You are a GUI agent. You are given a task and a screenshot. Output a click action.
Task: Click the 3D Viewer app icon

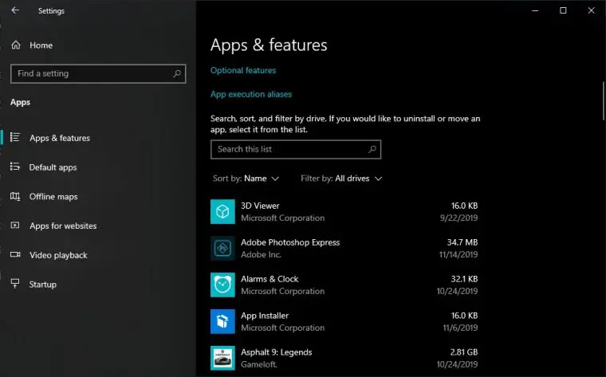(x=222, y=212)
